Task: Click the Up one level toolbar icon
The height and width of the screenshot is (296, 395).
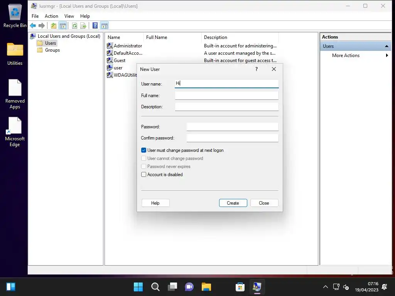Action: tap(53, 25)
